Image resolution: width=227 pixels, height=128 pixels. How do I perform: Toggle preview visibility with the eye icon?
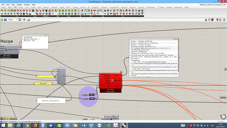pyautogui.click(x=24, y=20)
